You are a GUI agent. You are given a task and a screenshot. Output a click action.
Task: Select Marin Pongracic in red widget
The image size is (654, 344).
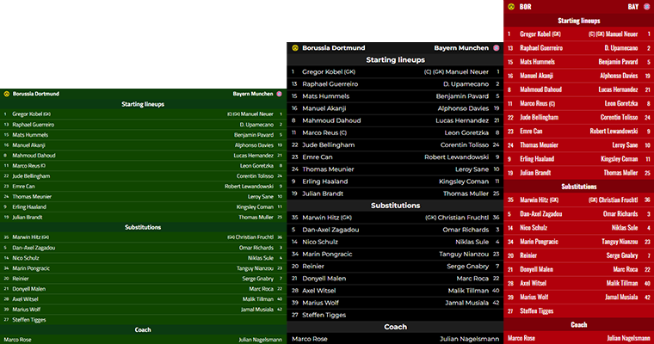(539, 242)
